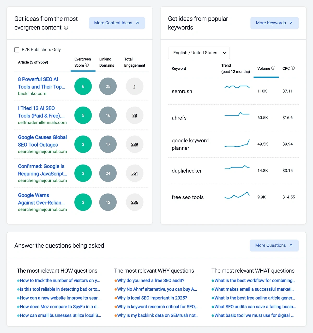Click the duplichecker trend sparkline
The width and height of the screenshot is (313, 333).
click(x=237, y=167)
